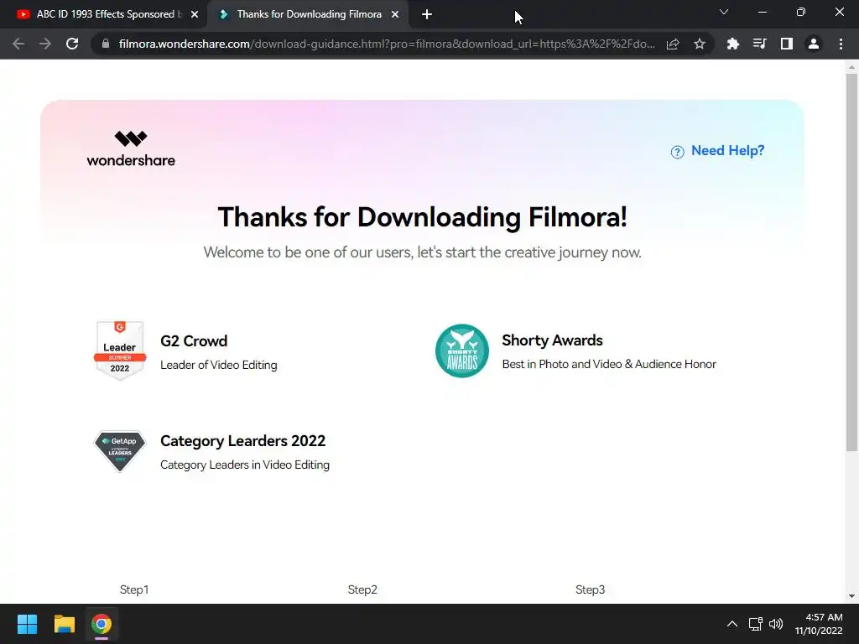The height and width of the screenshot is (644, 859).
Task: Click the Leader of Video Editing text
Action: pos(219,366)
